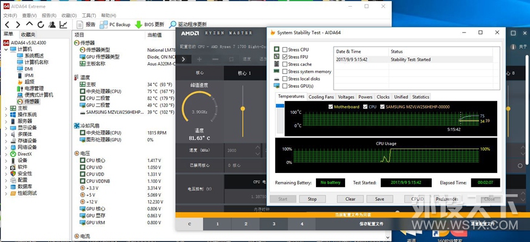This screenshot has width=530, height=242.
Task: Expand the 显示设备 tree node
Action: (6, 128)
